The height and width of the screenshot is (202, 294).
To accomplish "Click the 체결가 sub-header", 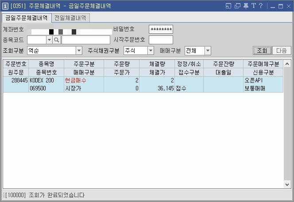I will point(157,72).
